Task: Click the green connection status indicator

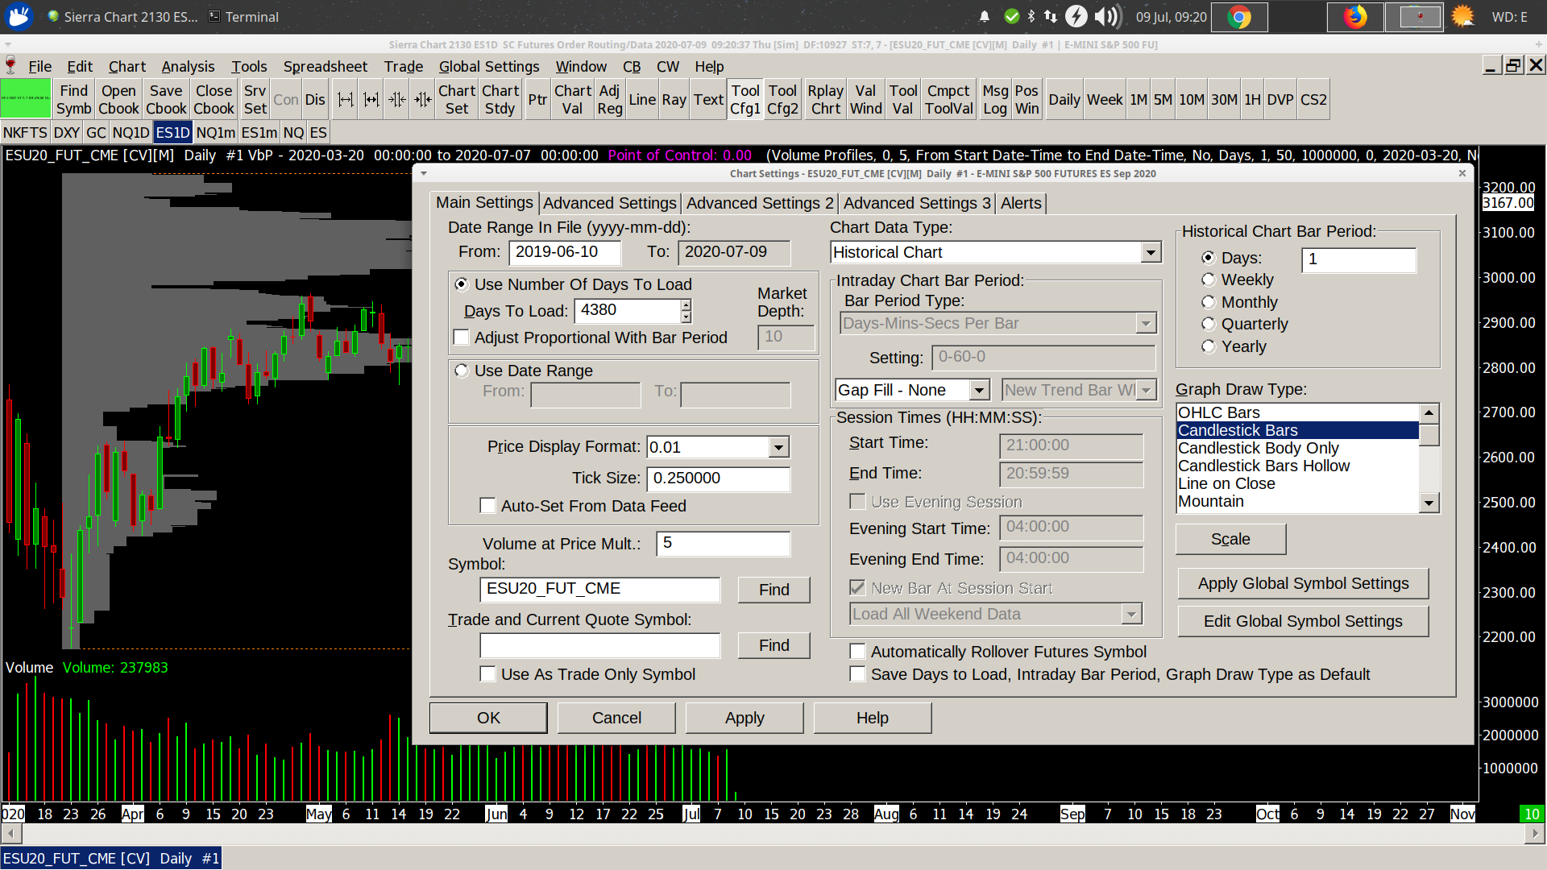Action: tap(26, 100)
